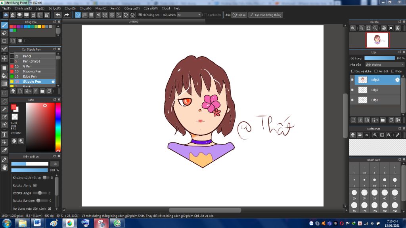Open the Bộ lọc(R) menu
This screenshot has height=228, width=406.
coord(54,8)
